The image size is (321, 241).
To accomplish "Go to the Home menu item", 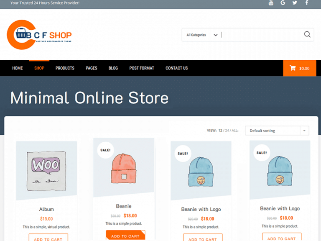I will coord(18,68).
